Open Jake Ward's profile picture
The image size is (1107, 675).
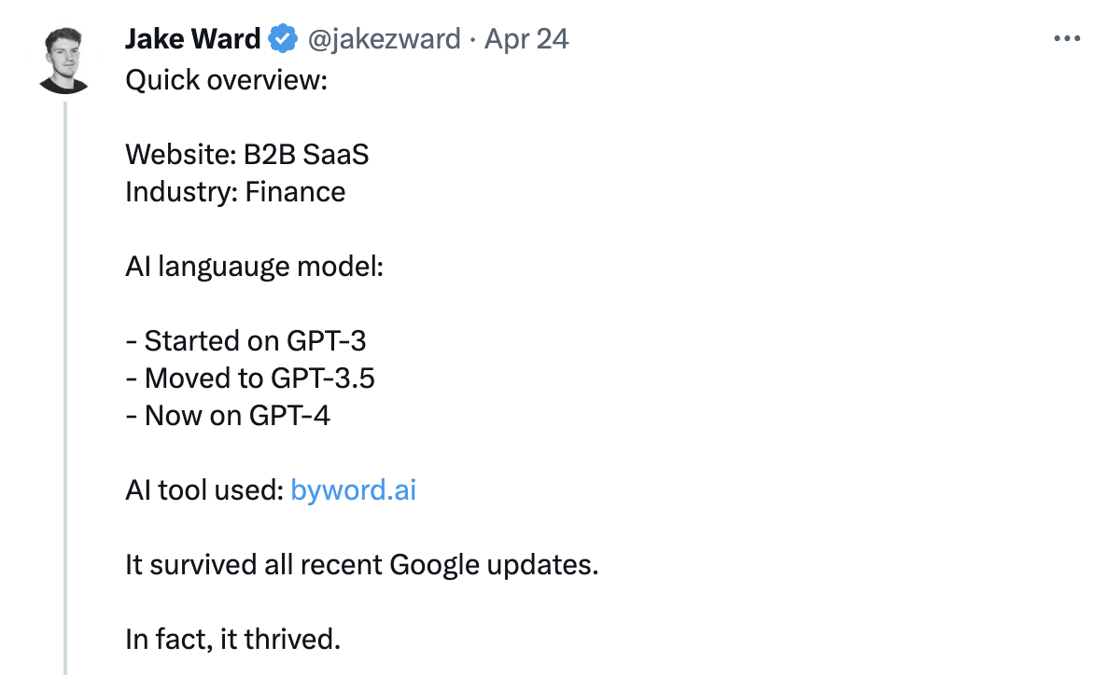tap(64, 59)
